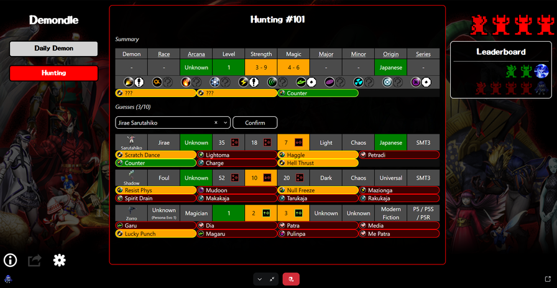This screenshot has height=288, width=557.
Task: Click the Origin column header
Action: point(391,54)
